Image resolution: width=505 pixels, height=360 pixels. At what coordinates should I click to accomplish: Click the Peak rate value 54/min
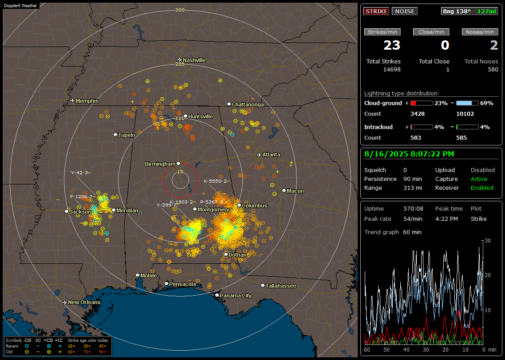[413, 219]
